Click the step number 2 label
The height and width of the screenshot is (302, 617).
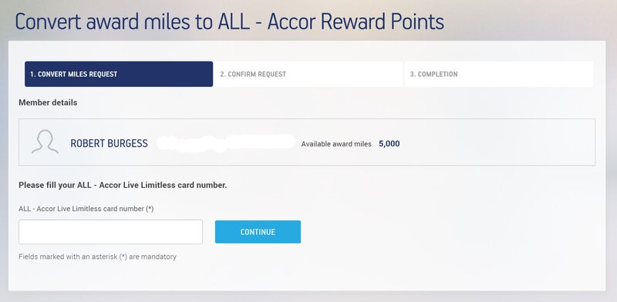pyautogui.click(x=222, y=74)
